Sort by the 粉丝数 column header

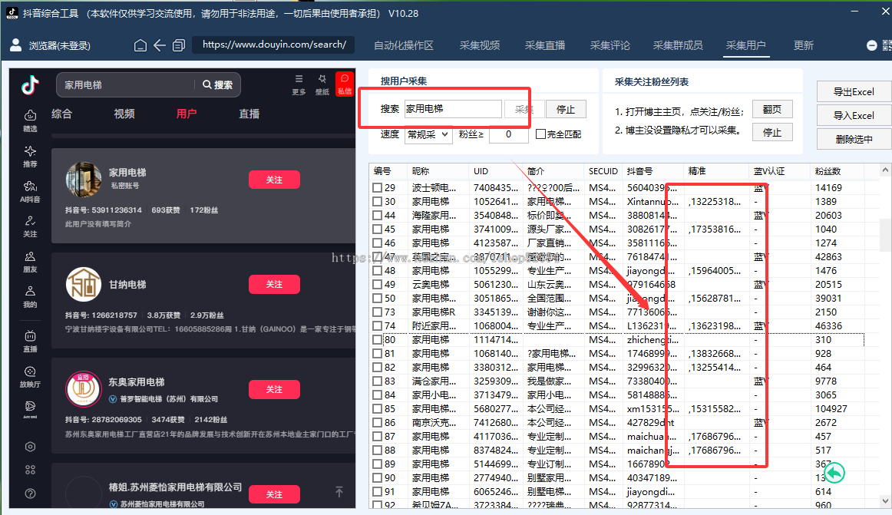coord(836,170)
